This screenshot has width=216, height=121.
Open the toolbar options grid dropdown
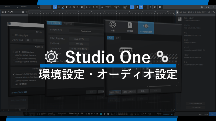(161, 7)
